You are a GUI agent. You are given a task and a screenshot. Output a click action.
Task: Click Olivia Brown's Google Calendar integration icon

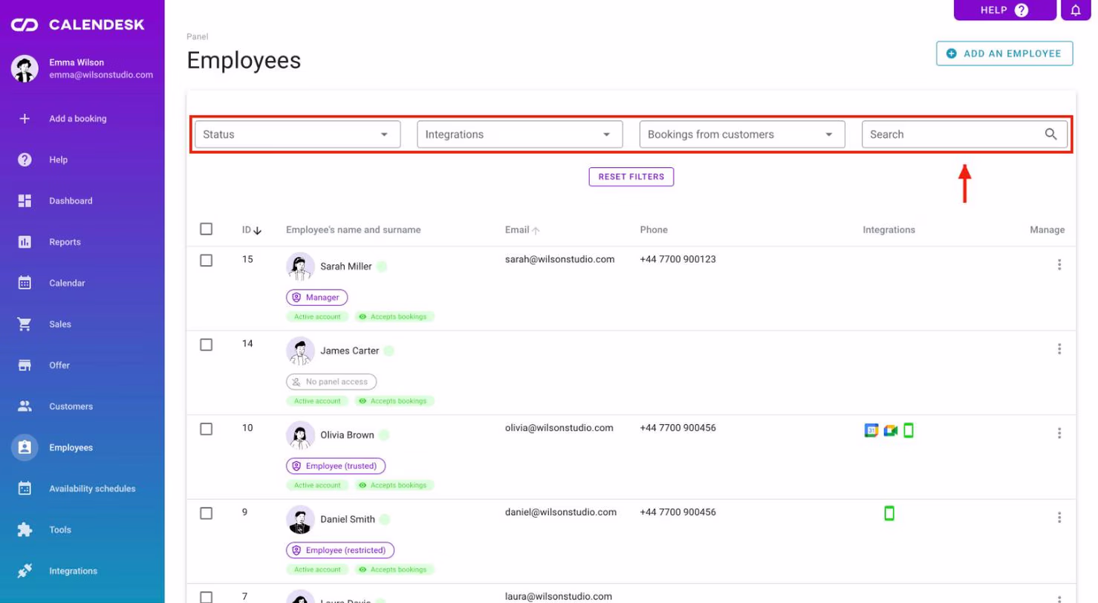pos(871,430)
